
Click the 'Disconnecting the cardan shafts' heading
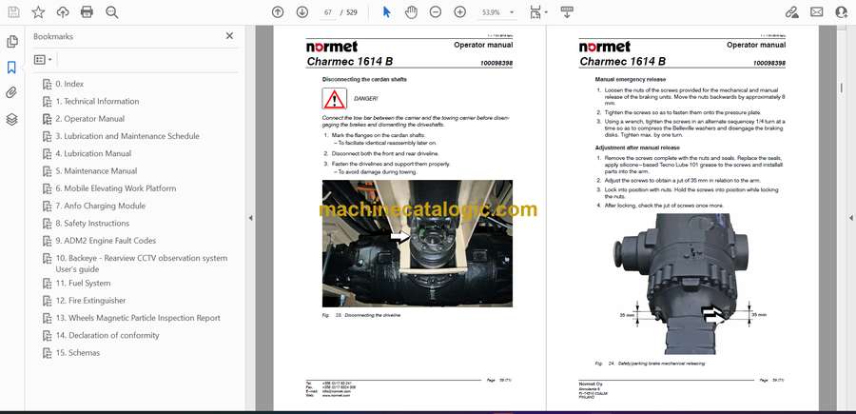pyautogui.click(x=364, y=80)
